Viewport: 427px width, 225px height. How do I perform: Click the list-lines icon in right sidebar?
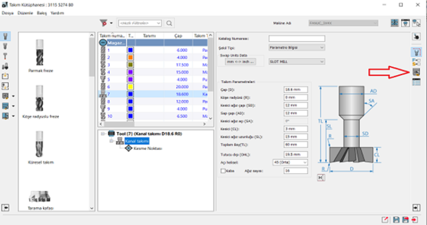pyautogui.click(x=416, y=82)
